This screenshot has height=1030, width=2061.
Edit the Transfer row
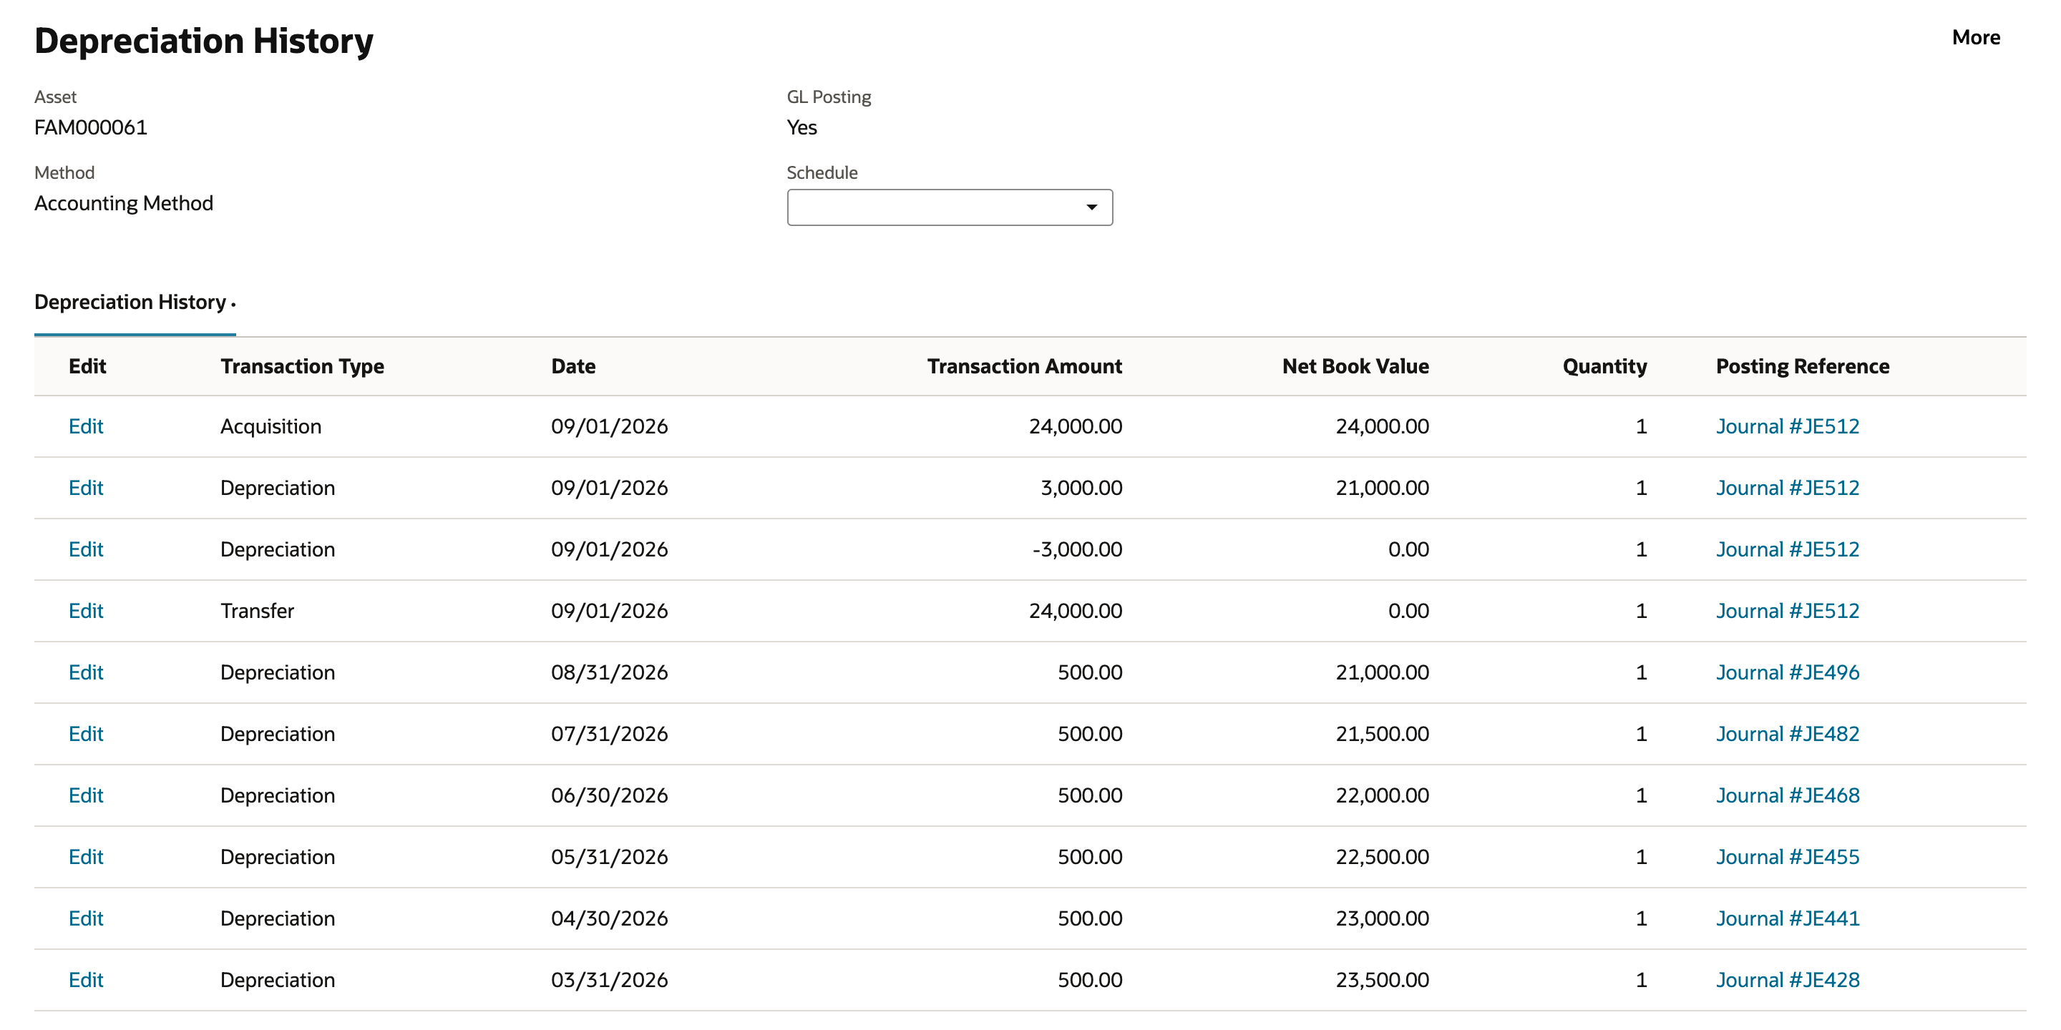click(86, 611)
